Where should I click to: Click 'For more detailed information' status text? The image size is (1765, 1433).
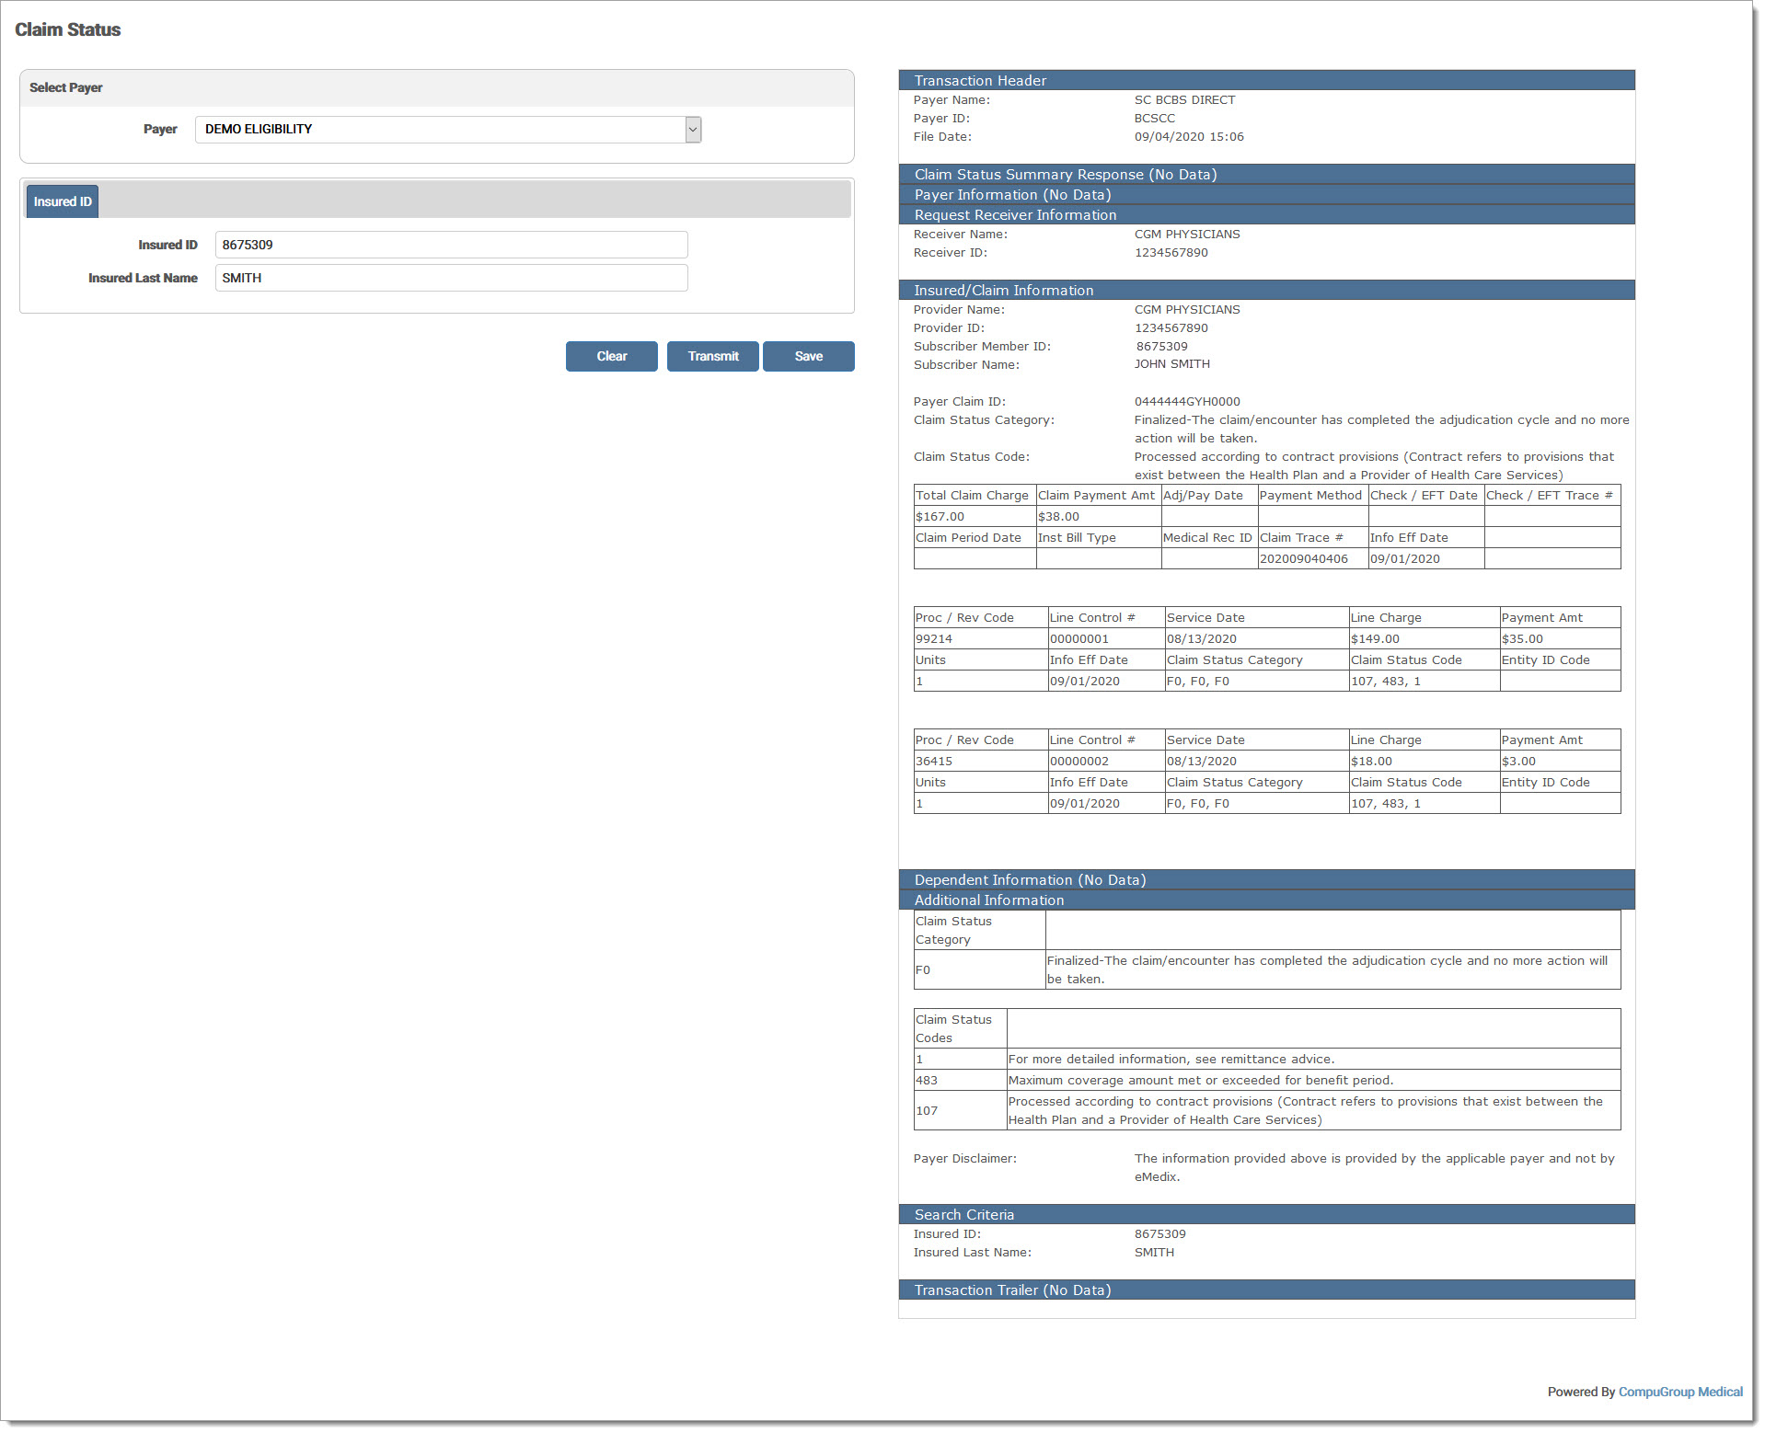coord(1171,1059)
